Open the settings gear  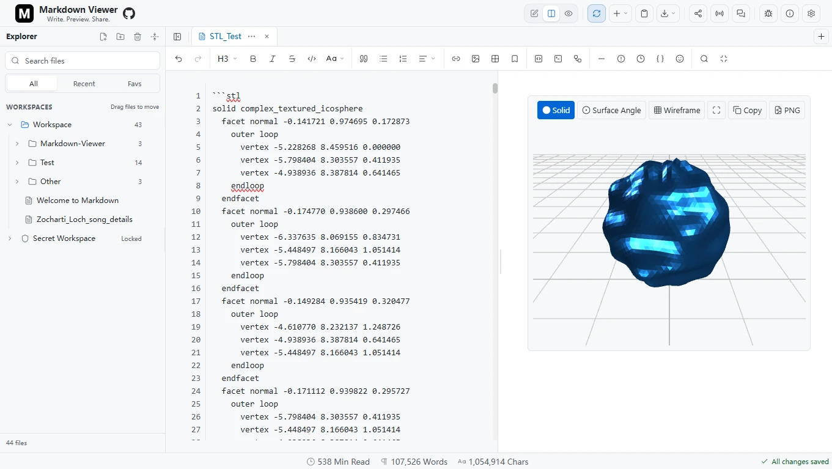pyautogui.click(x=811, y=13)
